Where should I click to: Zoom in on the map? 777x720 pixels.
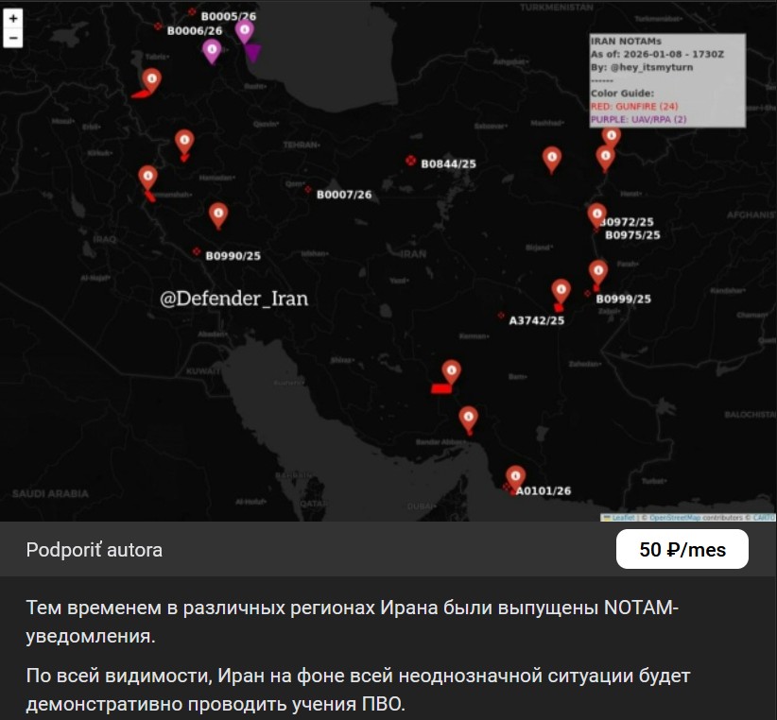[x=13, y=19]
